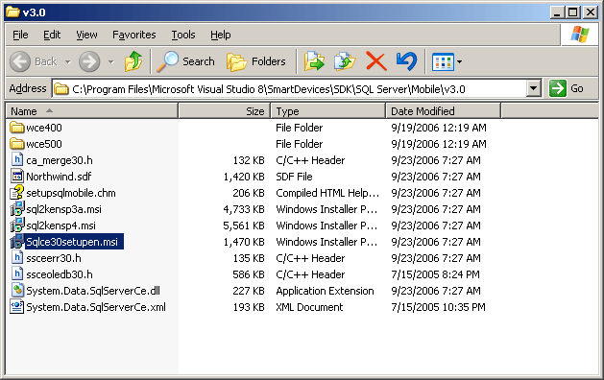Select the file name ssceoledb30.h
The height and width of the screenshot is (380, 604).
click(x=60, y=274)
